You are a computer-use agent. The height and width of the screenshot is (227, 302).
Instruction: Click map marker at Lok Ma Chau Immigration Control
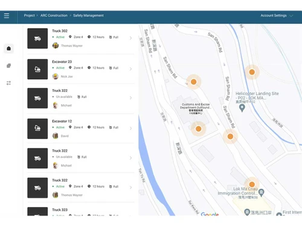252,184
